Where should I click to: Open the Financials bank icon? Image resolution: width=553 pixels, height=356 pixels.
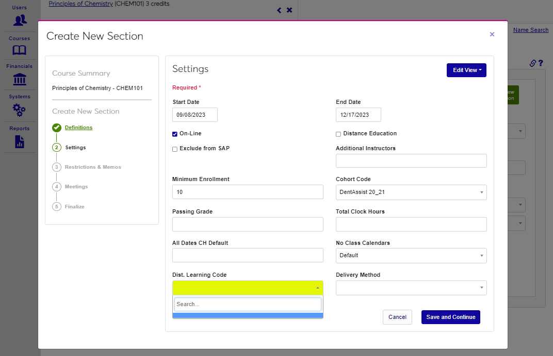pos(20,79)
